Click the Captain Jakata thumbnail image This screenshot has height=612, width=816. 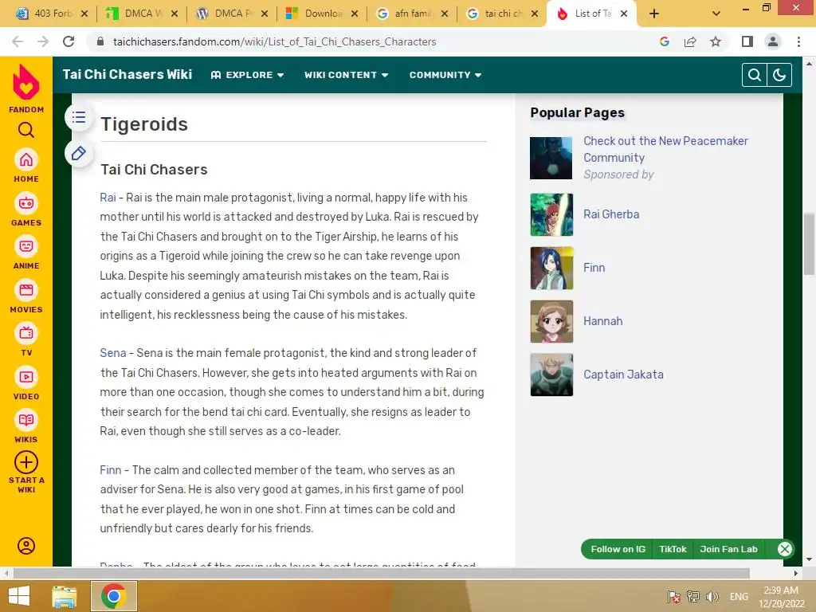pyautogui.click(x=551, y=375)
